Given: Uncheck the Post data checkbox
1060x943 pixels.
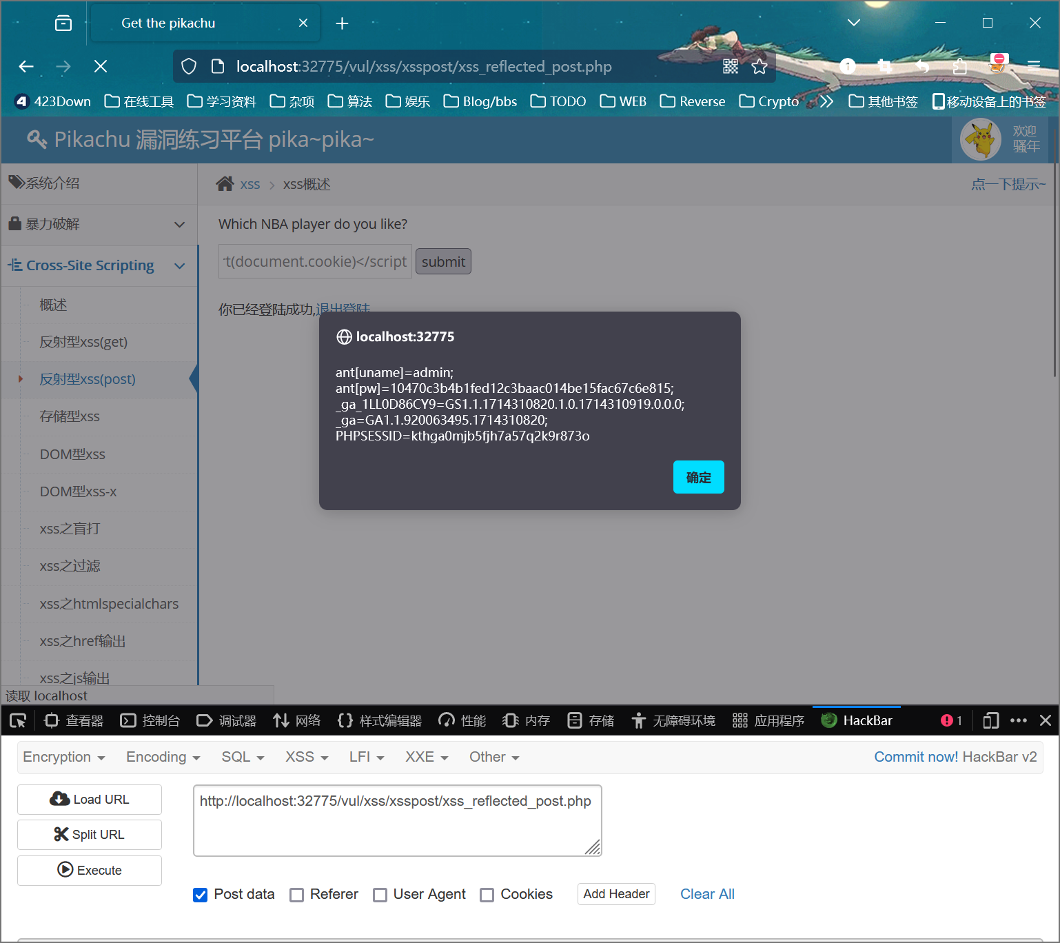Looking at the screenshot, I should click(201, 895).
